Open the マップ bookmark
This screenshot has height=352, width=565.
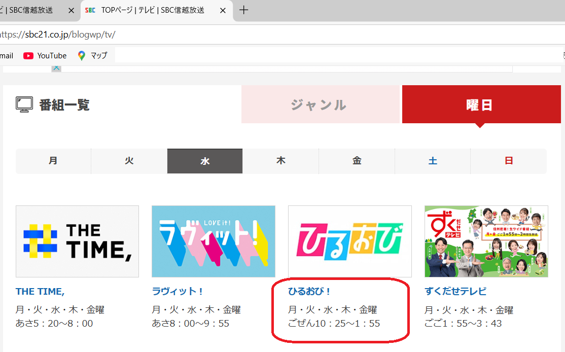(x=93, y=55)
